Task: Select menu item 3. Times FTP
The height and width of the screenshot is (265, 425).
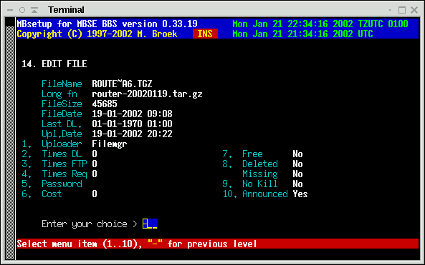Action: coord(54,164)
